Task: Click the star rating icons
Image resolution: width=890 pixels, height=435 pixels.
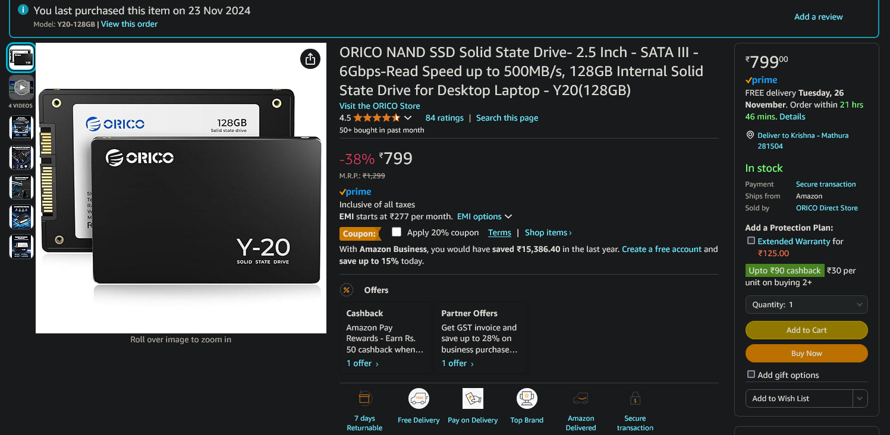Action: tap(377, 118)
